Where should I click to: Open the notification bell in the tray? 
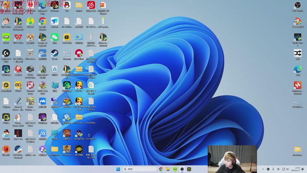click(x=303, y=169)
